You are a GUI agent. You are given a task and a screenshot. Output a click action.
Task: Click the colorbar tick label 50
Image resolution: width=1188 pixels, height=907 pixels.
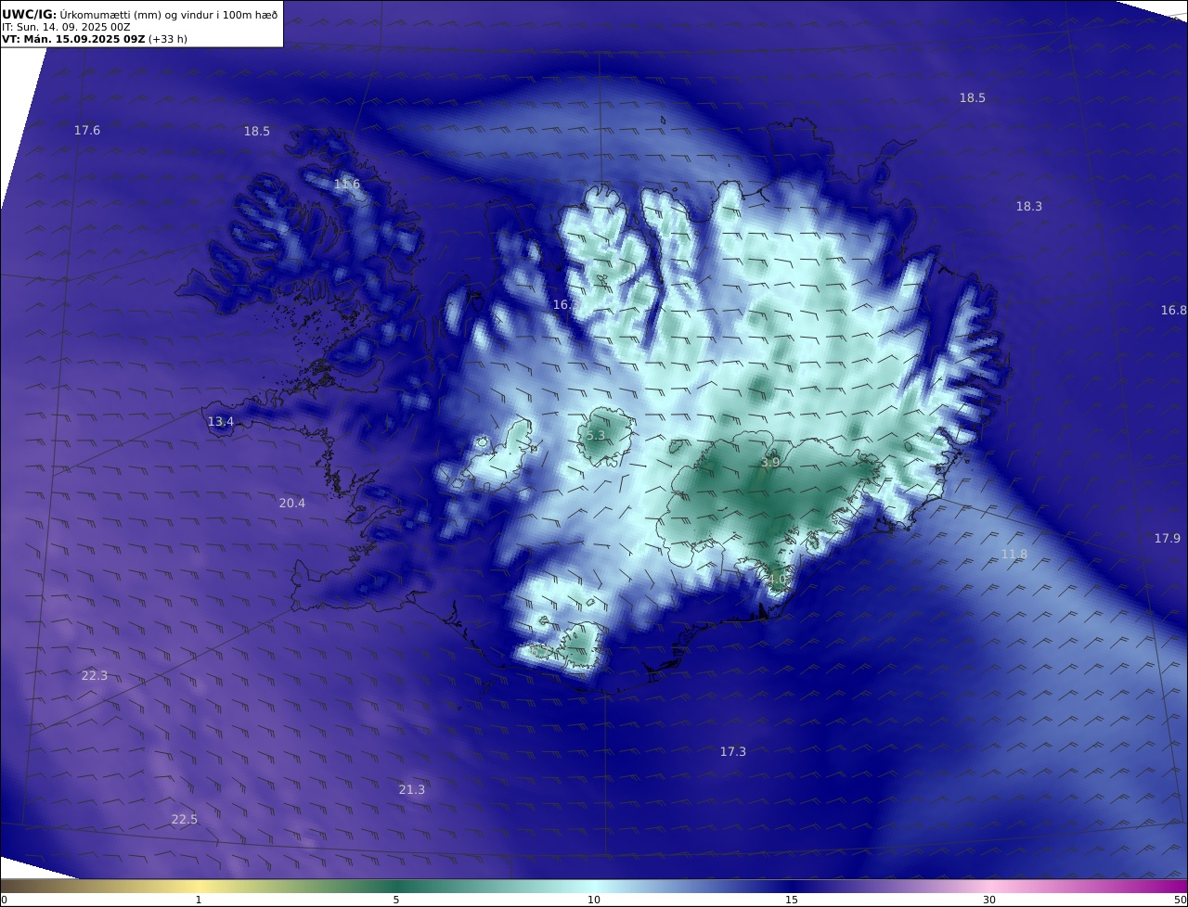click(x=1181, y=900)
